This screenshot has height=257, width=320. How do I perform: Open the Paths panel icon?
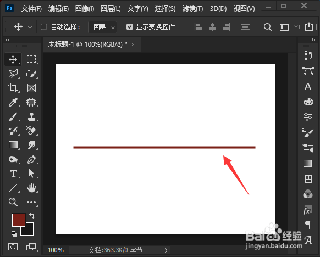[x=308, y=71]
